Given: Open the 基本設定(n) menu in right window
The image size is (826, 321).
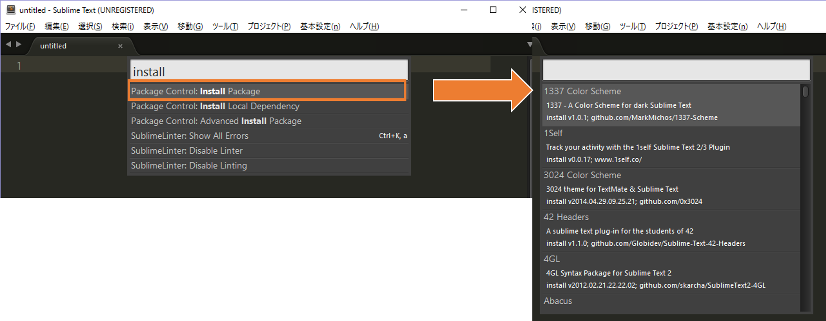Looking at the screenshot, I should tap(727, 26).
